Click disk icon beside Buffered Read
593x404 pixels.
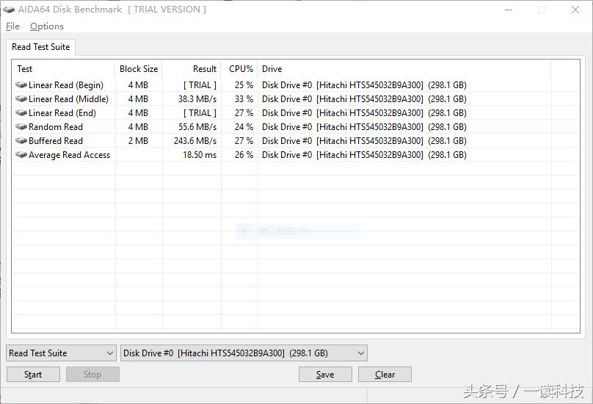[21, 141]
